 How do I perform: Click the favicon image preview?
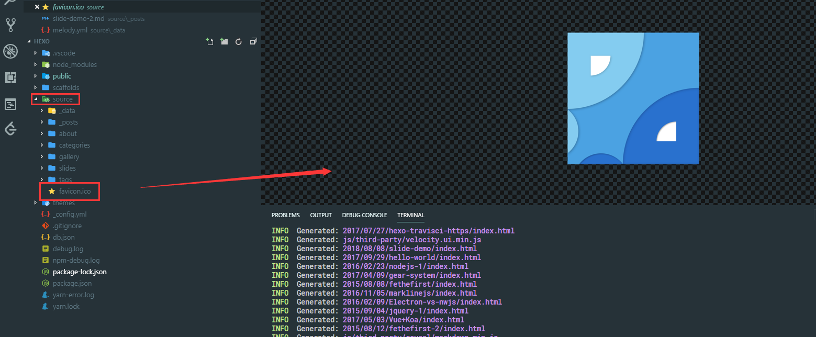tap(633, 98)
